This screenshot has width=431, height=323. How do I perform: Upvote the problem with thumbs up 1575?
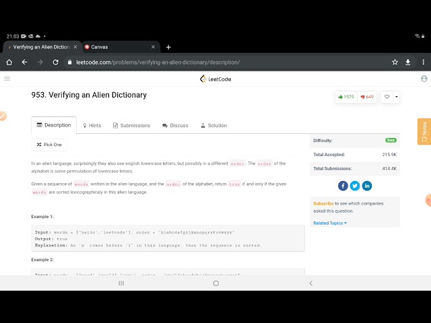[x=346, y=97]
